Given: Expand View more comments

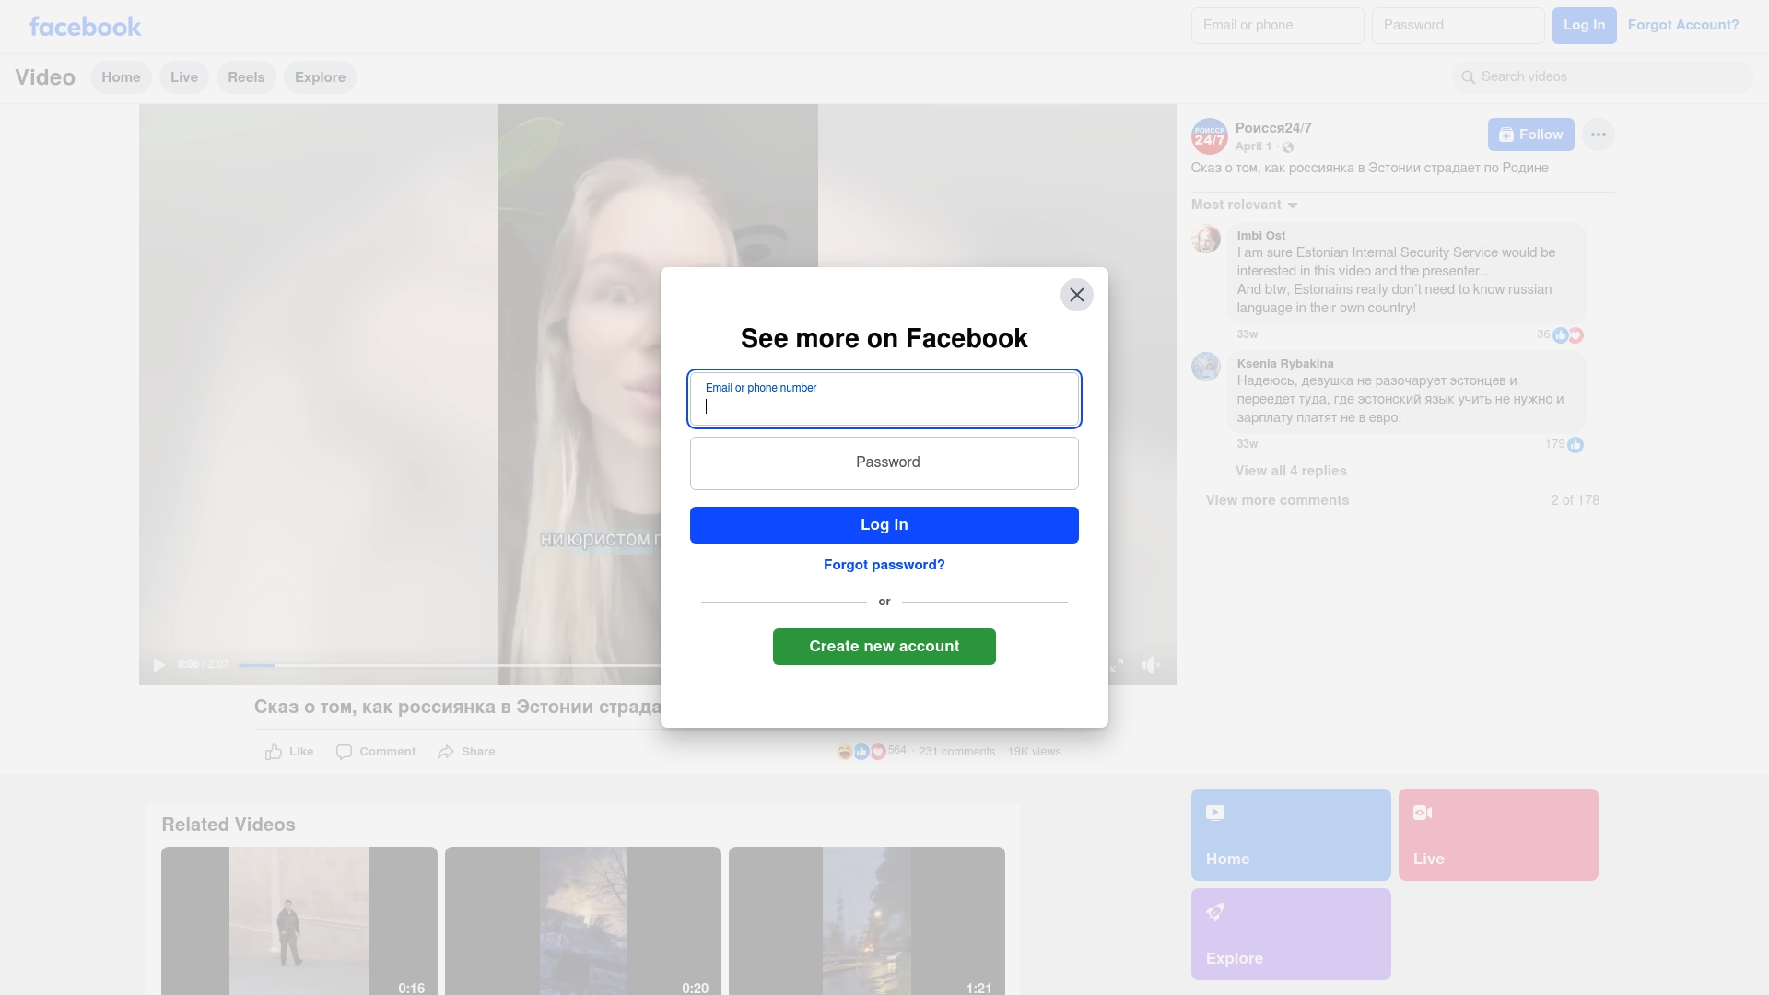Looking at the screenshot, I should click(1277, 500).
